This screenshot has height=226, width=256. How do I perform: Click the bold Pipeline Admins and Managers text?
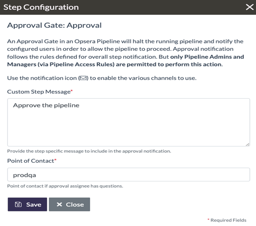click(x=126, y=61)
